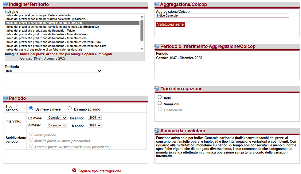The image size is (301, 174).
Task: Open the Territorio Italia dropdown
Action: (x=53, y=71)
